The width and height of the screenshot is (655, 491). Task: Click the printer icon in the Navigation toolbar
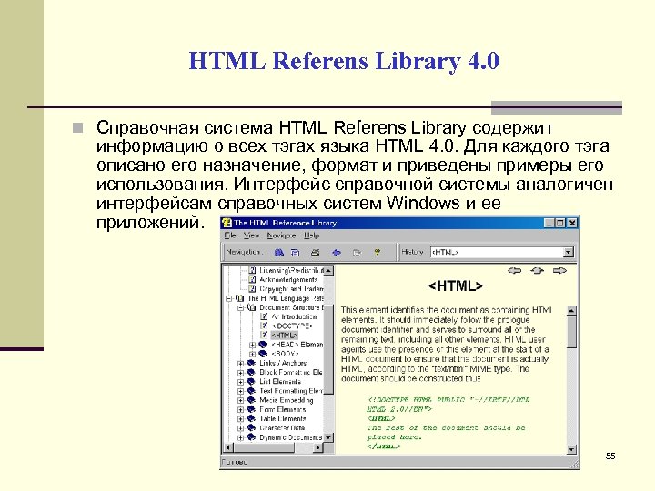(x=316, y=252)
